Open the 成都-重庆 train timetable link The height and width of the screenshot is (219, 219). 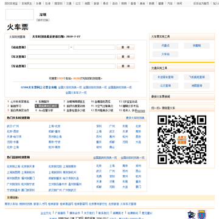(54, 131)
